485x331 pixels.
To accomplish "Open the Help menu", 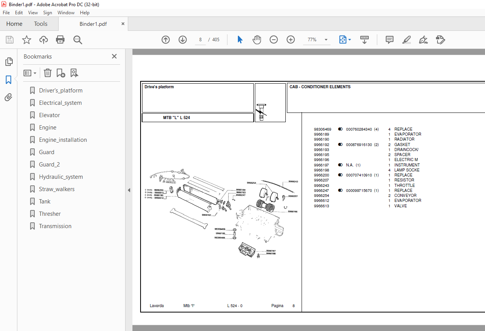I will (x=85, y=13).
